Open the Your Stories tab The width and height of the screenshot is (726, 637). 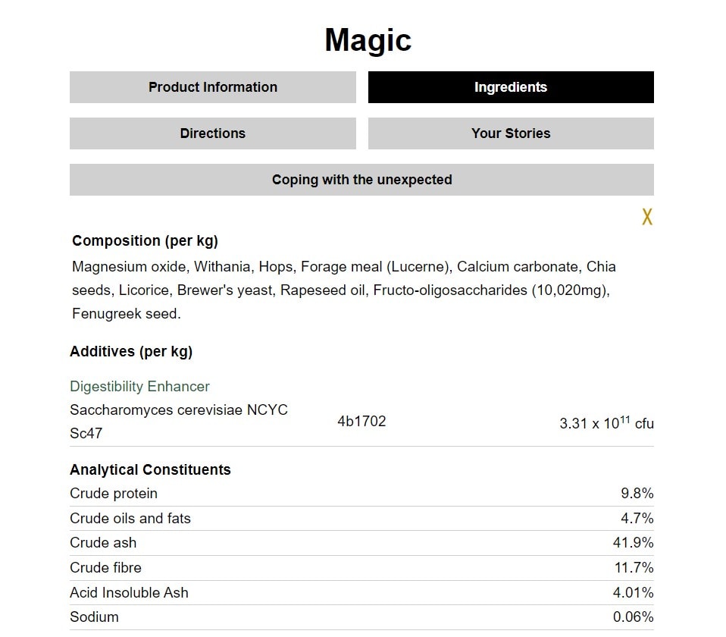point(510,133)
